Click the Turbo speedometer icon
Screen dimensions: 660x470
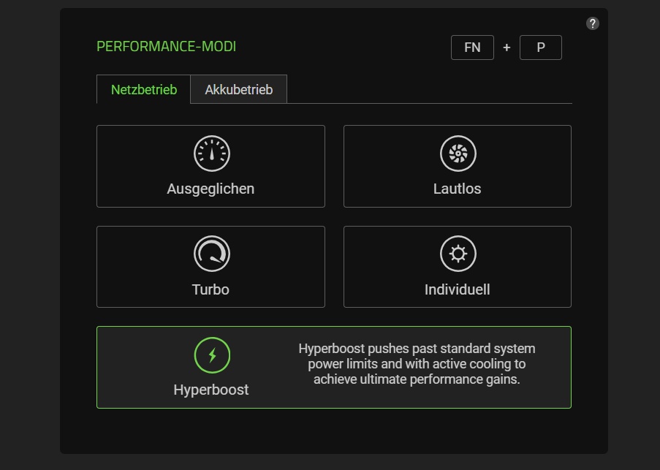(x=212, y=254)
